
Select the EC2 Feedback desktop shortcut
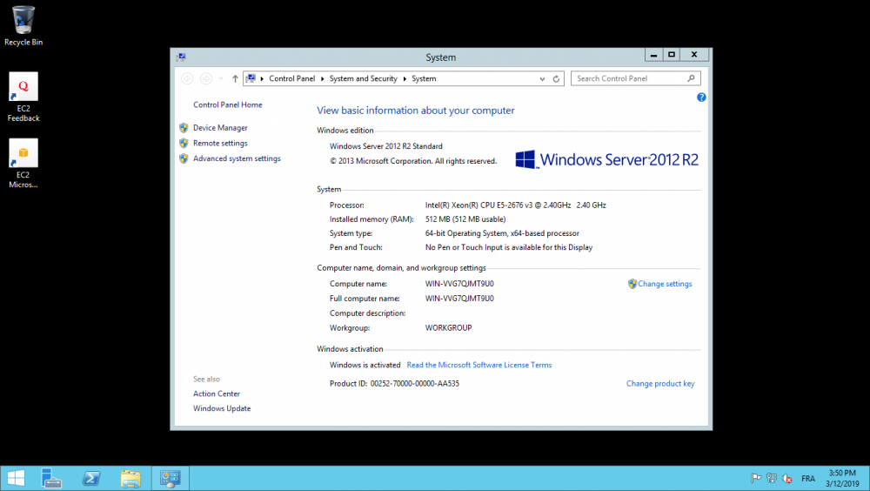pos(23,97)
